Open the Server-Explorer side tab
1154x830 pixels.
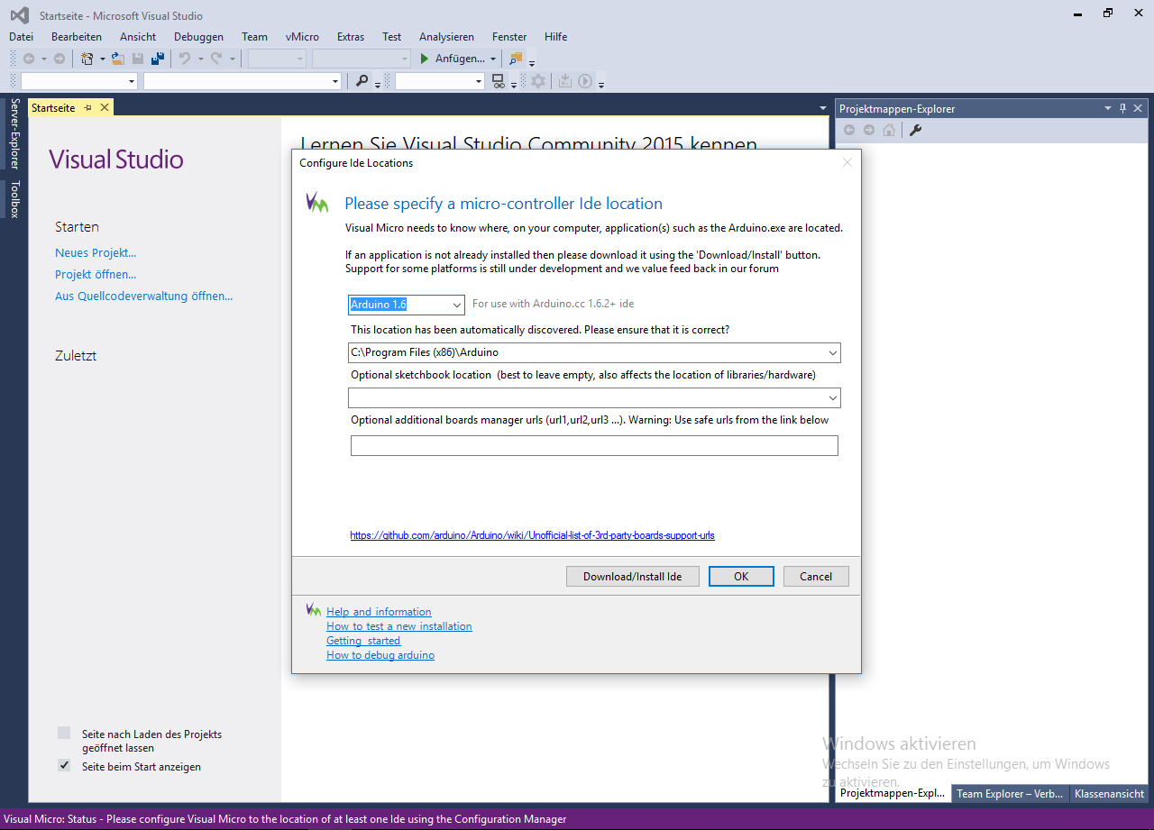[x=14, y=134]
